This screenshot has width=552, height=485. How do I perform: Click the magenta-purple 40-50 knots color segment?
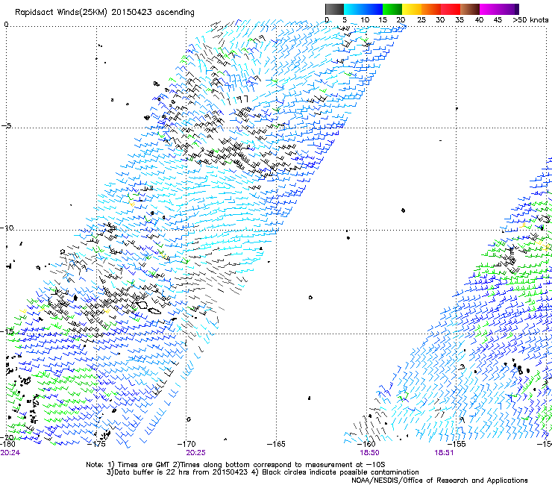pos(499,9)
